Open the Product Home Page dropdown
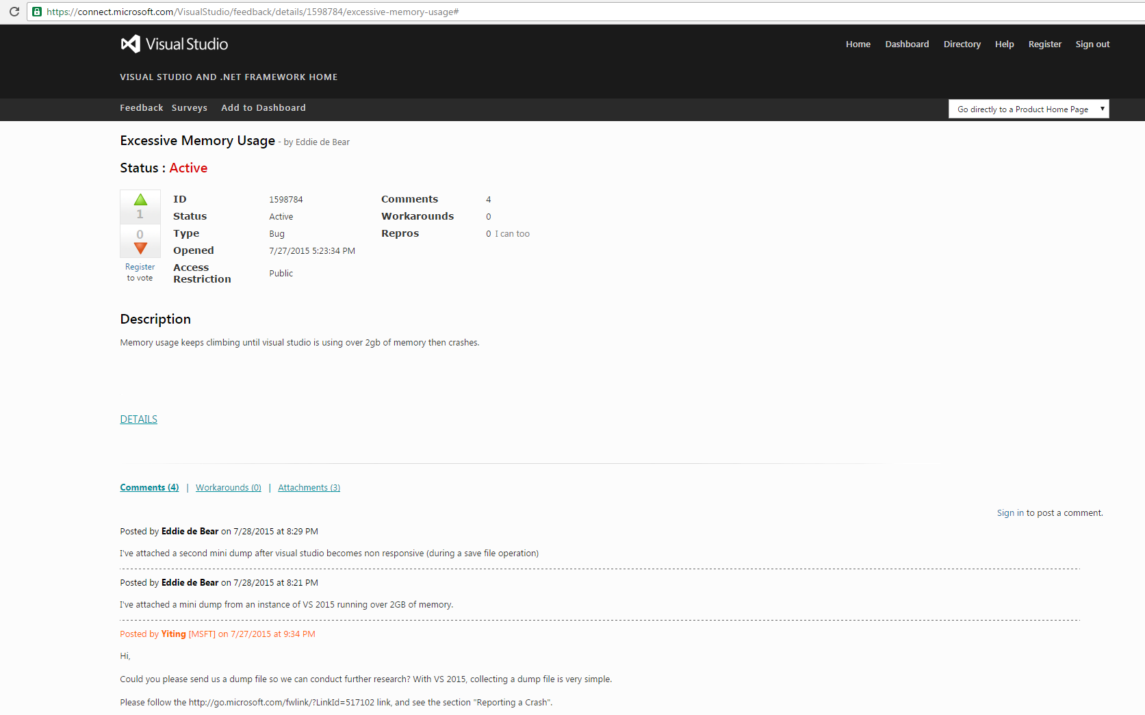 [x=1029, y=109]
